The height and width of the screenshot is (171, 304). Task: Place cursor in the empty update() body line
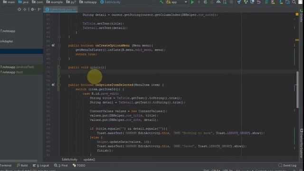click(x=179, y=72)
